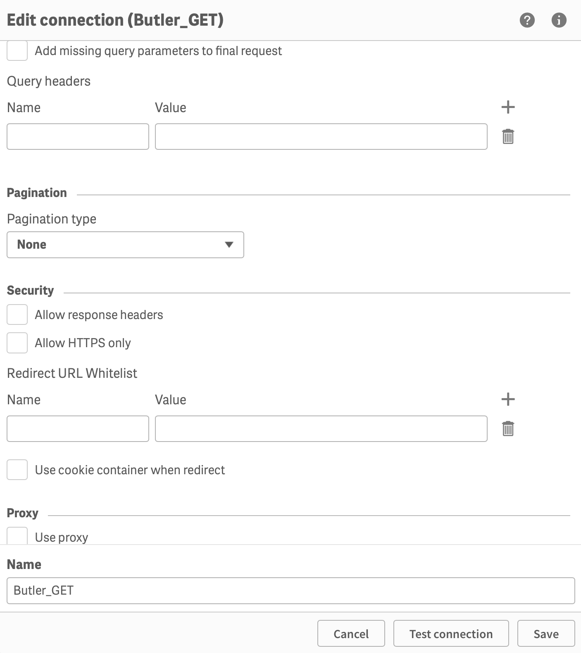Enable Add missing query parameters checkbox

[x=17, y=51]
